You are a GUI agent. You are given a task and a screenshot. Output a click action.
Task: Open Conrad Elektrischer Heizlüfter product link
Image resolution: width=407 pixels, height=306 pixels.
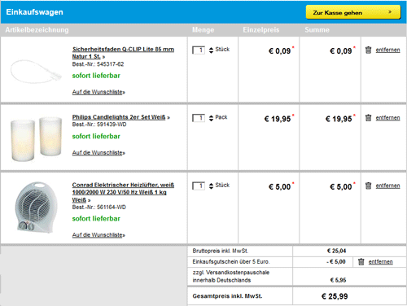[123, 192]
